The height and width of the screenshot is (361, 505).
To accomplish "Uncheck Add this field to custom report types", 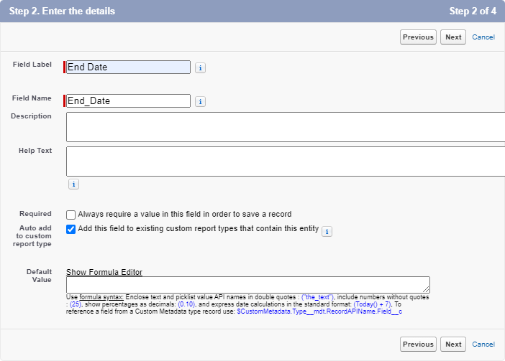I will 70,230.
